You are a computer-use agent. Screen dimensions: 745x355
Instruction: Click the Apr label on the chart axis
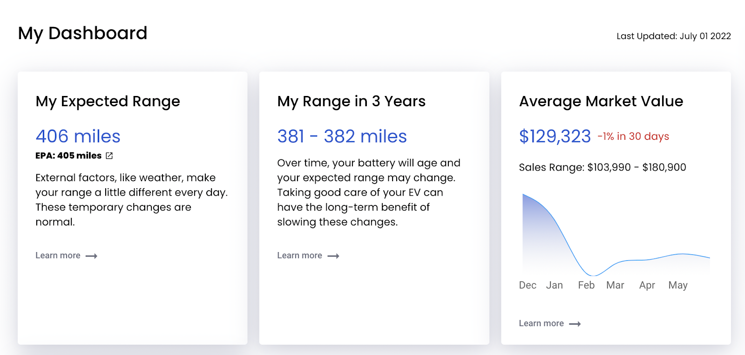click(x=647, y=285)
